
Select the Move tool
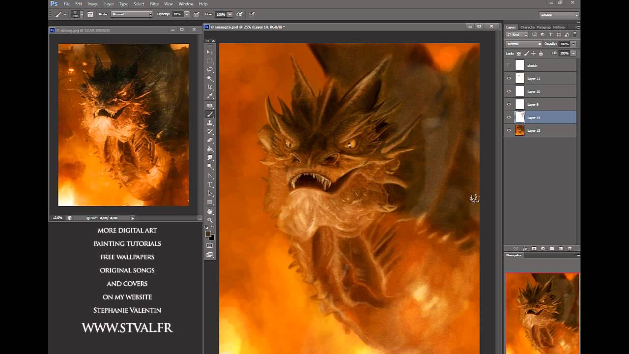pyautogui.click(x=210, y=52)
